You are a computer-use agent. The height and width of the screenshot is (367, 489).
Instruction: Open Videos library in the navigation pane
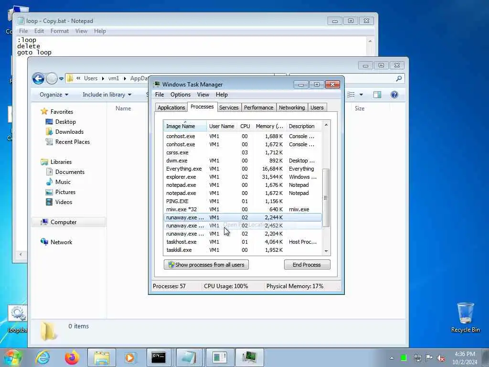64,202
